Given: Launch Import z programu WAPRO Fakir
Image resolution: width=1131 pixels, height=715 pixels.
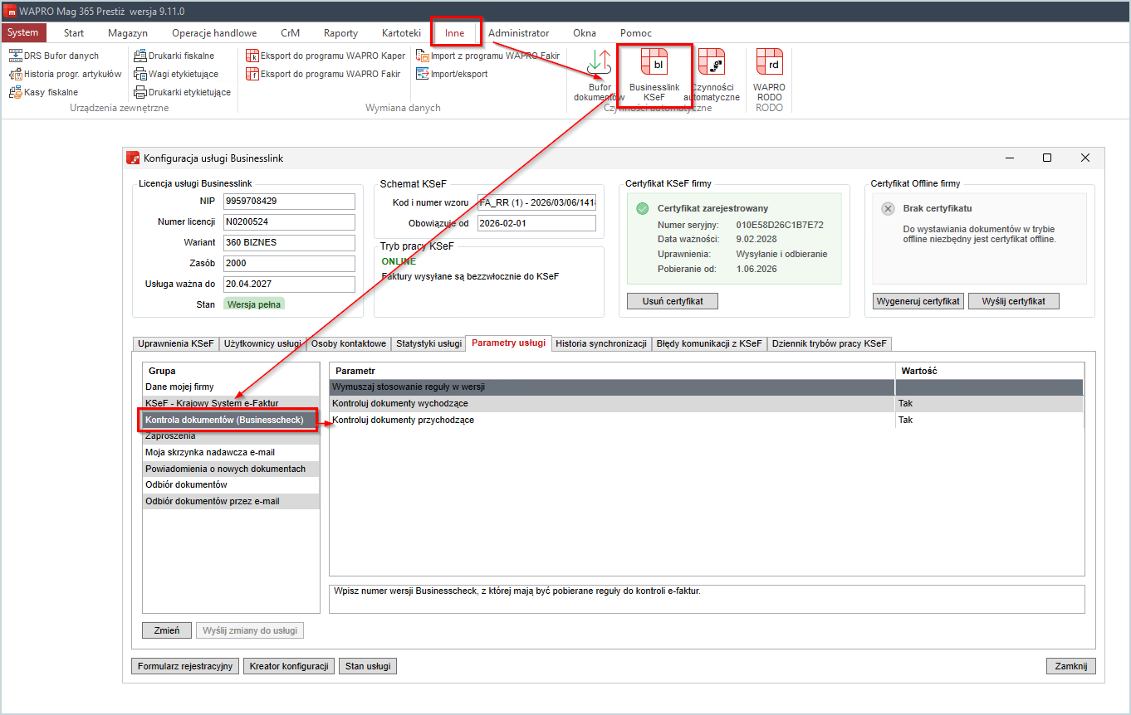Looking at the screenshot, I should coord(488,56).
